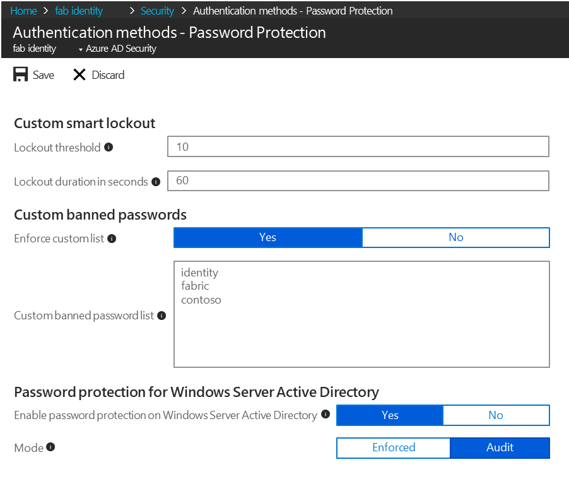The height and width of the screenshot is (479, 569).
Task: Click the 'Azure AD Security' subtitle text
Action: (x=121, y=49)
